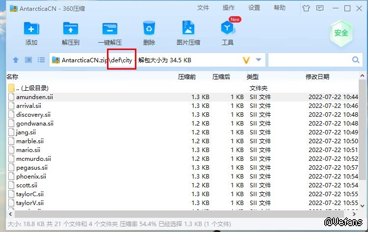Click the 添加 (Add) toolbar icon
Viewport: 368px width, 232px height.
tap(31, 29)
